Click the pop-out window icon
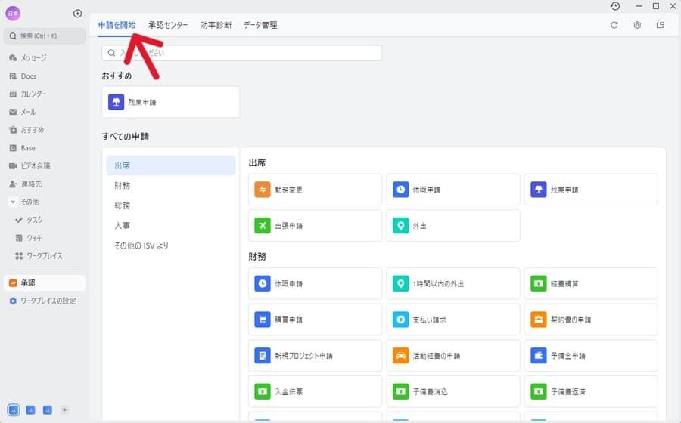This screenshot has width=681, height=423. 660,25
